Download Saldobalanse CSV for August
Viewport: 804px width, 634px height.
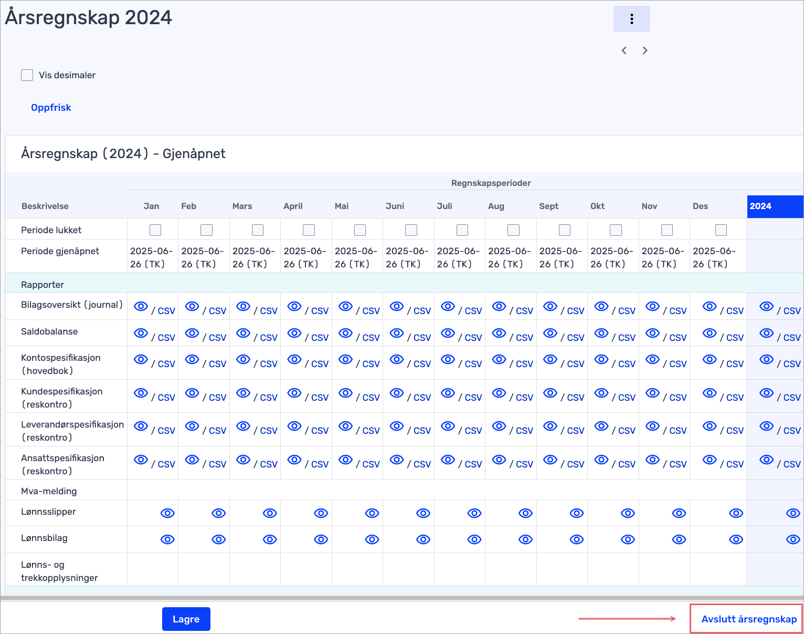point(524,338)
